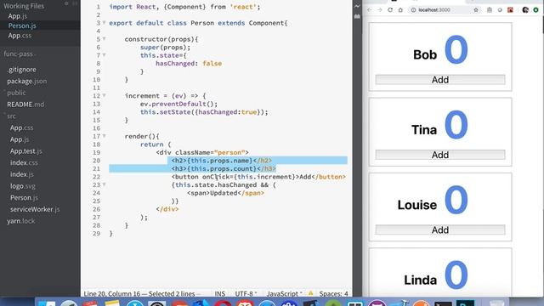Viewport: 544px width, 306px height.
Task: Open package.json in the file tree
Action: 27,82
